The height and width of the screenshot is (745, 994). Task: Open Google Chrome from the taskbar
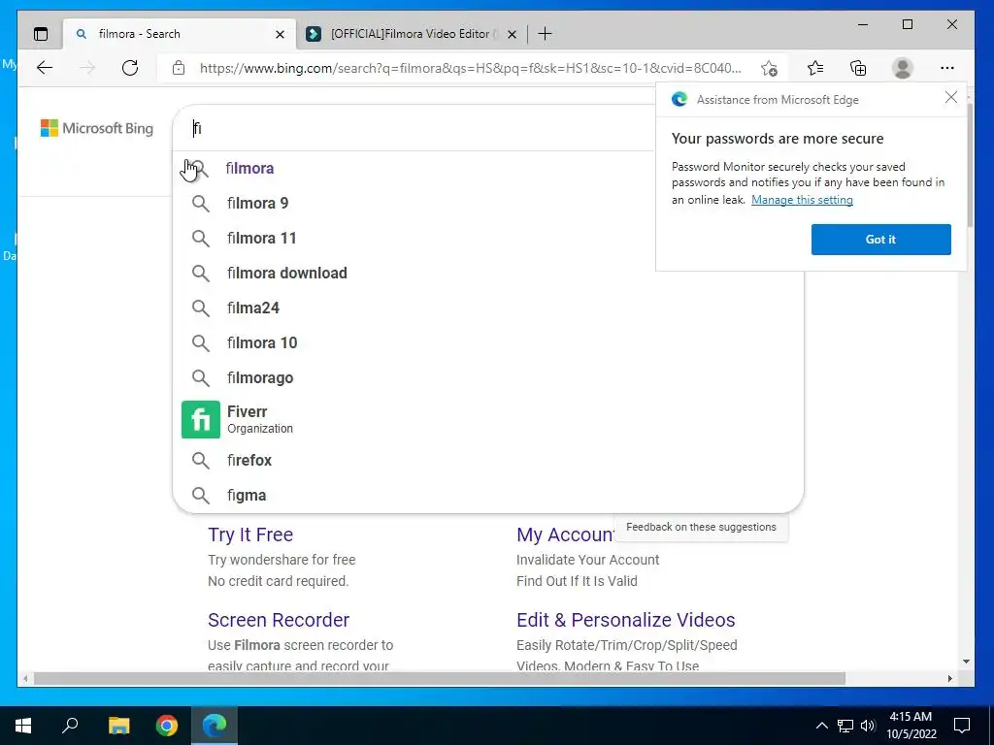point(167,726)
